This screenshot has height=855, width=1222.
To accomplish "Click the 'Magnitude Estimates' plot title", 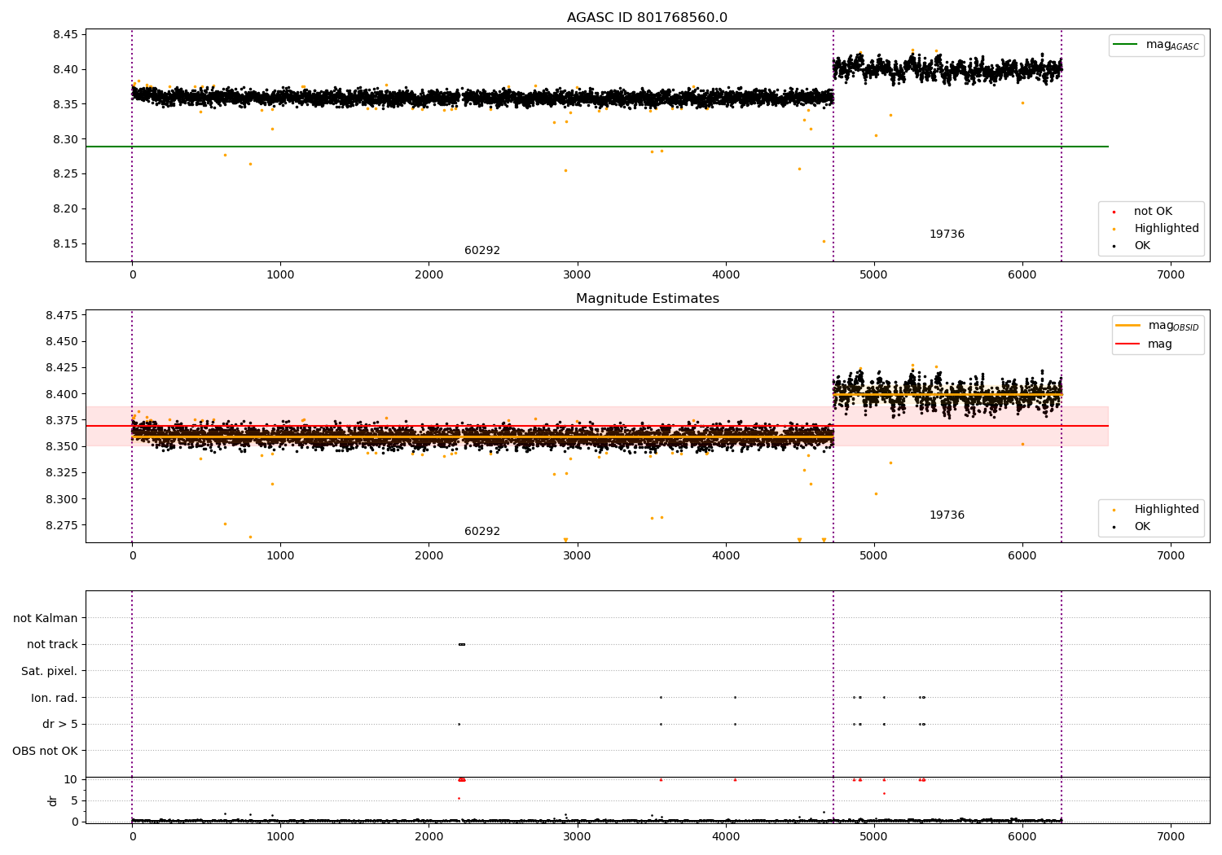I will 647,299.
